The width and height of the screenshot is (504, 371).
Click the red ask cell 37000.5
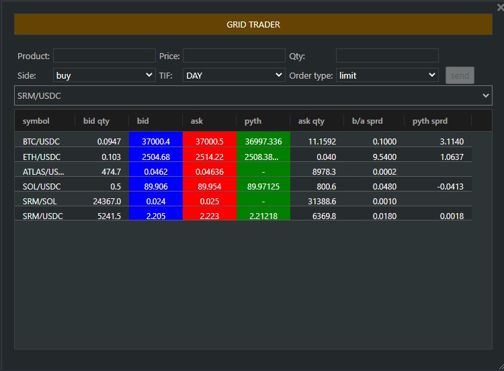(210, 140)
